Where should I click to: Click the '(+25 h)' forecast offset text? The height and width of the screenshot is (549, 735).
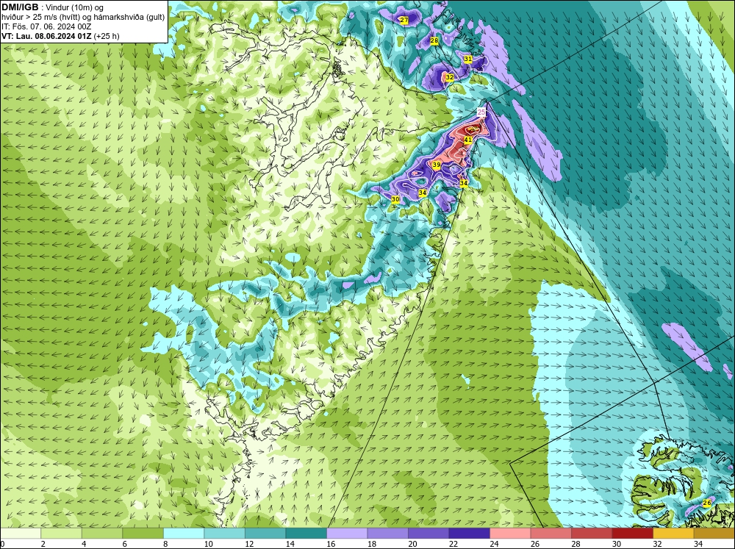click(107, 36)
